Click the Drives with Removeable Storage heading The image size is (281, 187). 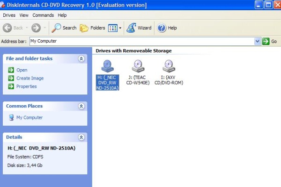pos(133,51)
